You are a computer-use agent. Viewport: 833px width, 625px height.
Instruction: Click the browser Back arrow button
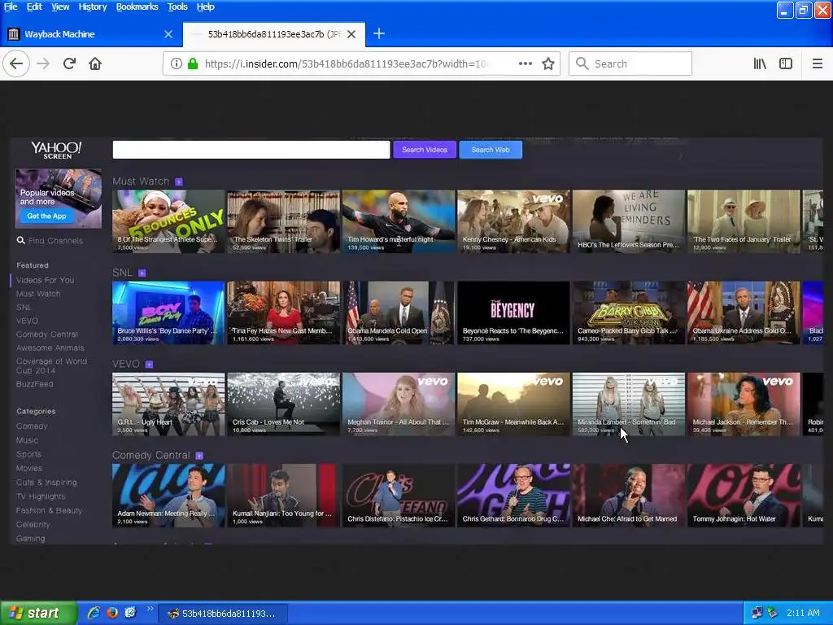pyautogui.click(x=16, y=63)
